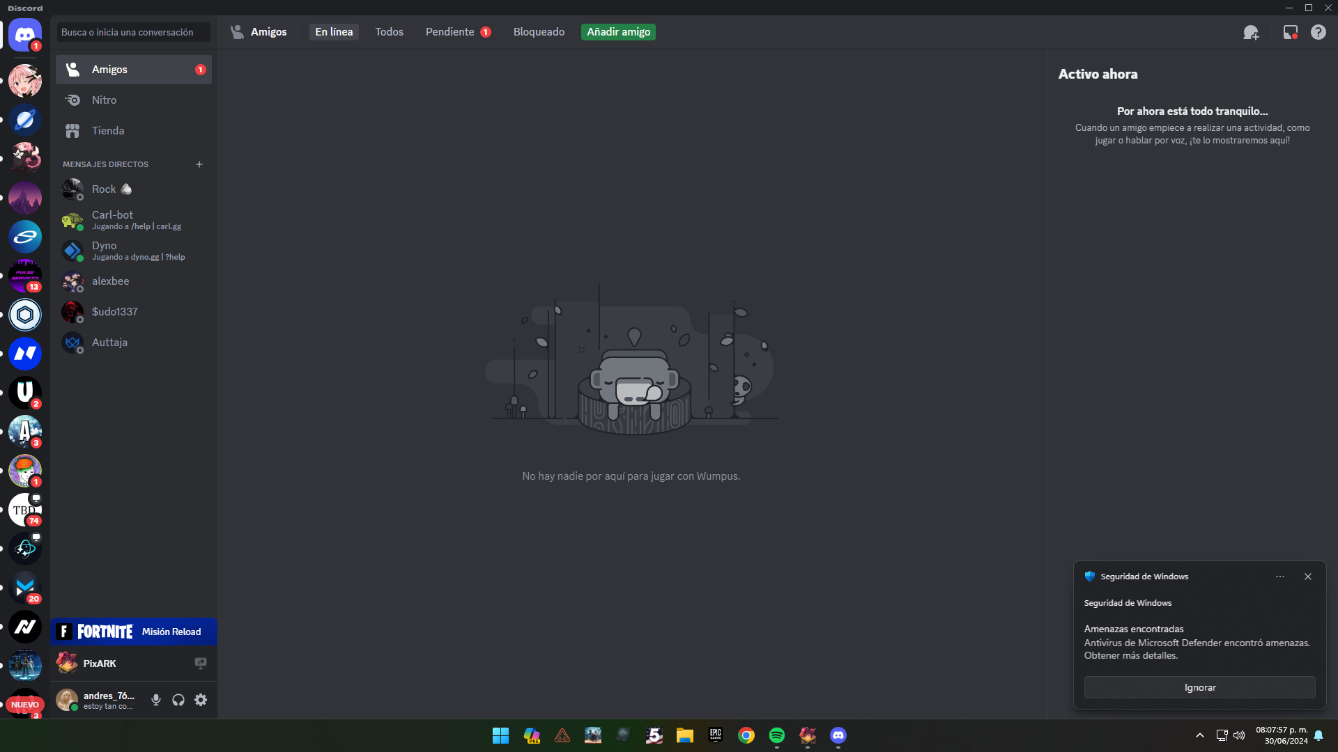Open Windows Security notification options menu
The height and width of the screenshot is (752, 1338).
click(1280, 577)
